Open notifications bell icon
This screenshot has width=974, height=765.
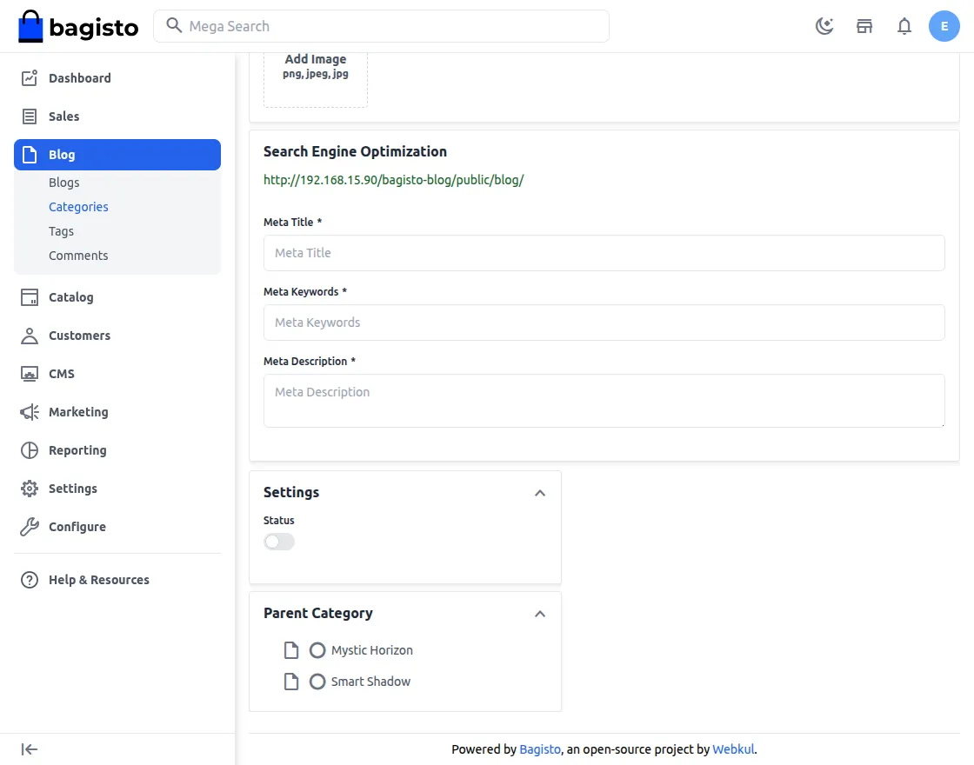coord(904,26)
